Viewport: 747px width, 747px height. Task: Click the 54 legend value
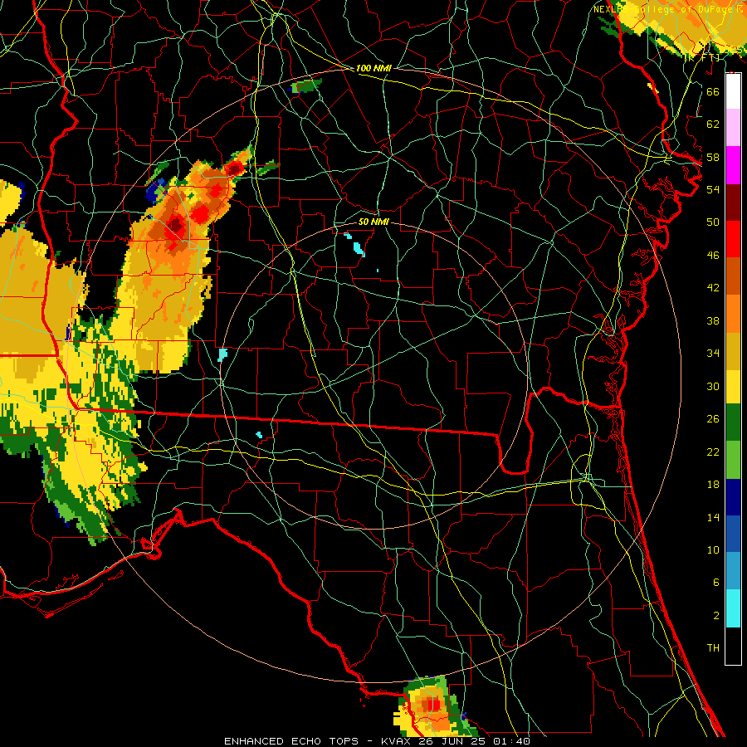click(713, 189)
